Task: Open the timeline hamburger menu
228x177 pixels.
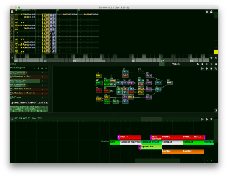Action: [211, 119]
